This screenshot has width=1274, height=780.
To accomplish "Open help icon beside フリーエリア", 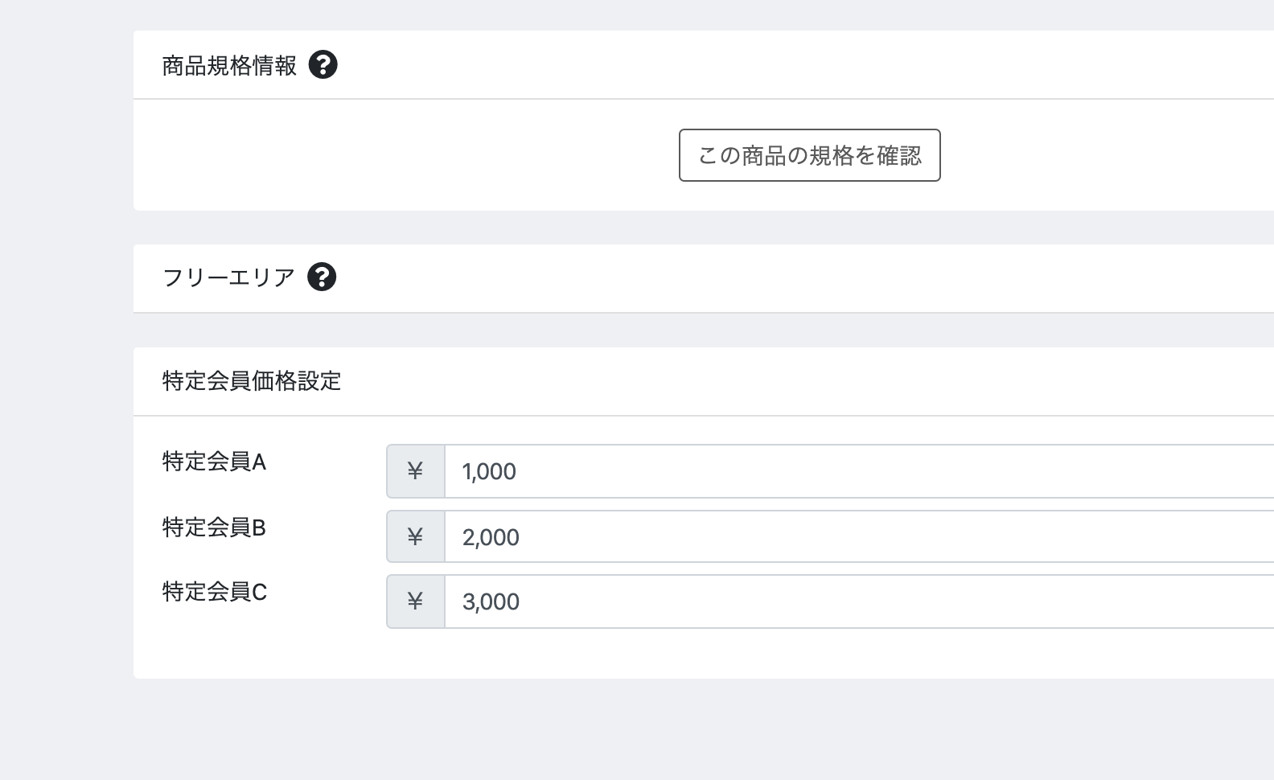I will tap(322, 277).
